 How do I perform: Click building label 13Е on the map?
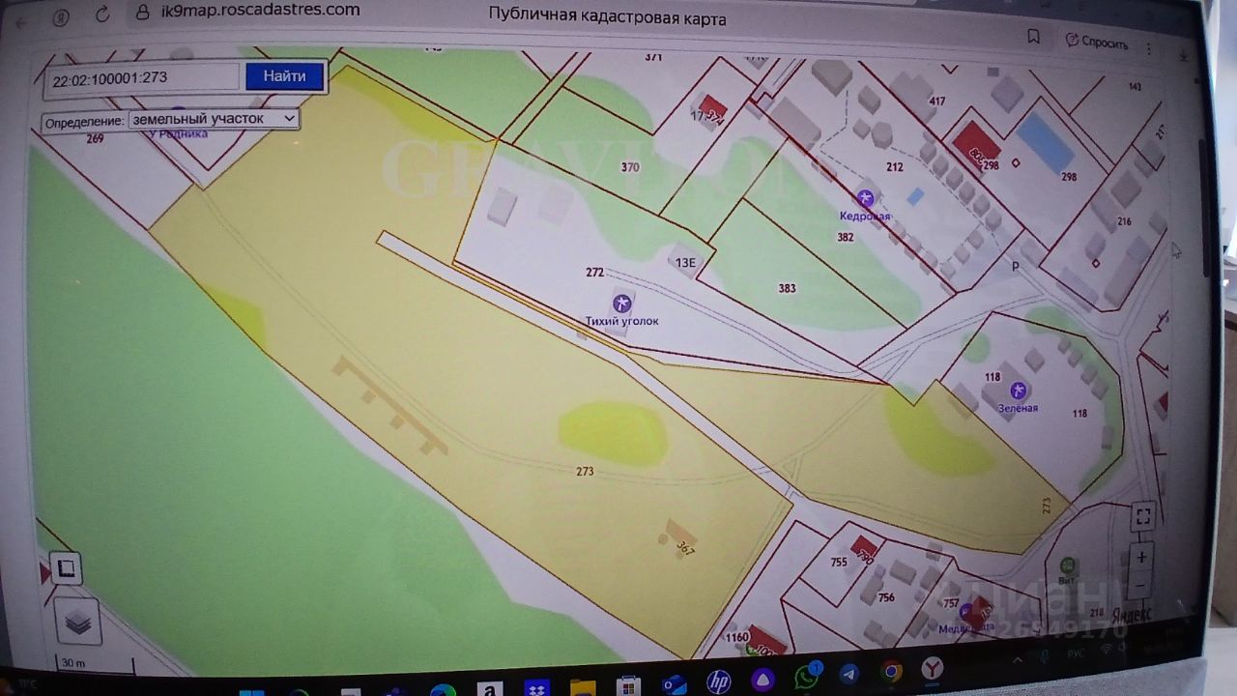(686, 262)
